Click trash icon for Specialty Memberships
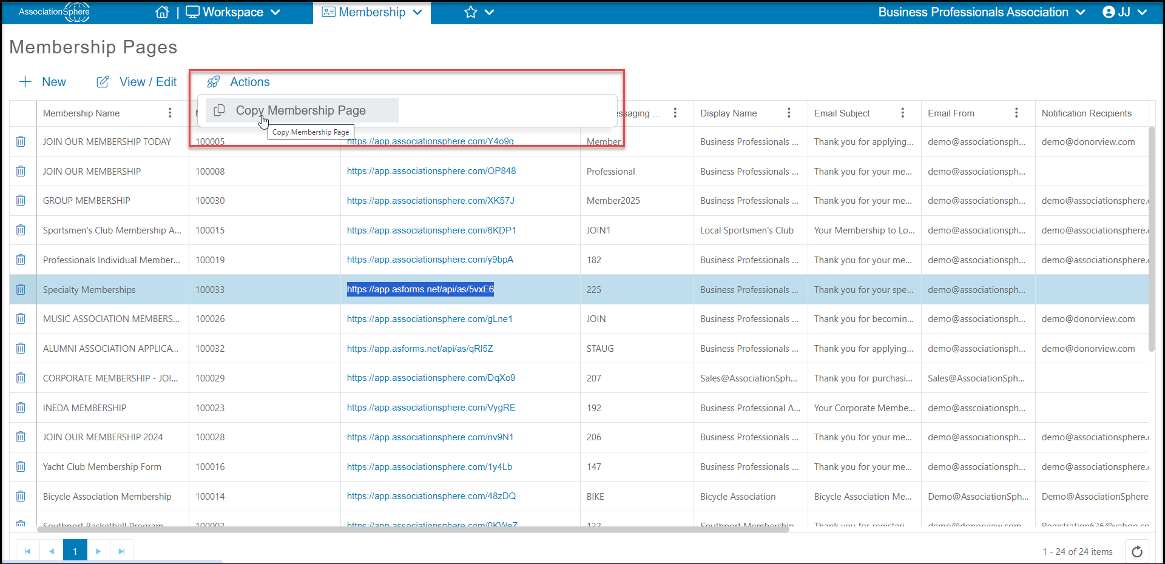This screenshot has height=564, width=1165. [21, 289]
